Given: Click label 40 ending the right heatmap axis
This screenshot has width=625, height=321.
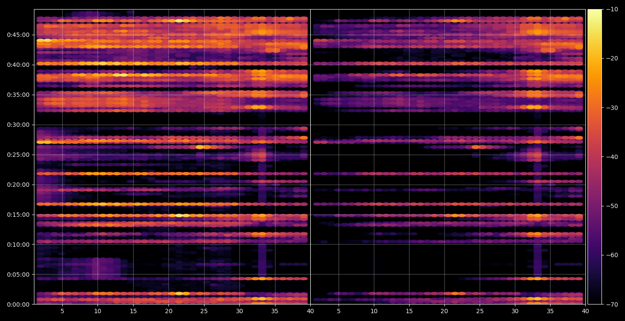Looking at the screenshot, I should coord(585,311).
